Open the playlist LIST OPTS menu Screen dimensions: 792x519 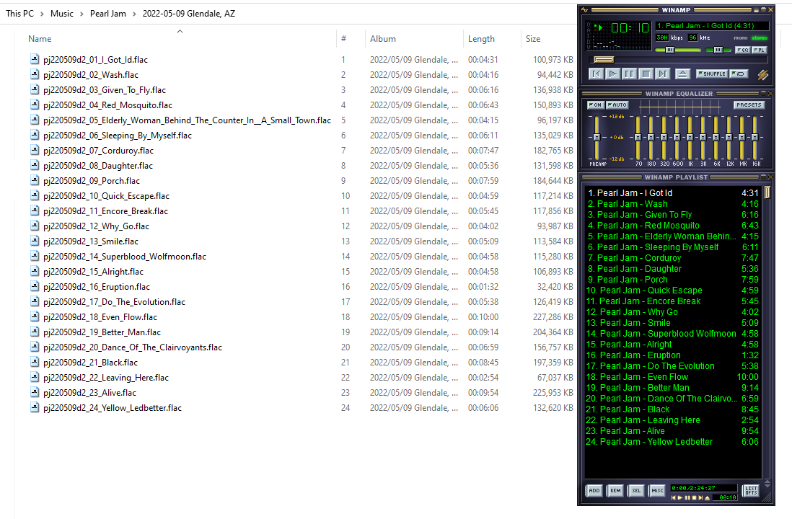pyautogui.click(x=751, y=490)
